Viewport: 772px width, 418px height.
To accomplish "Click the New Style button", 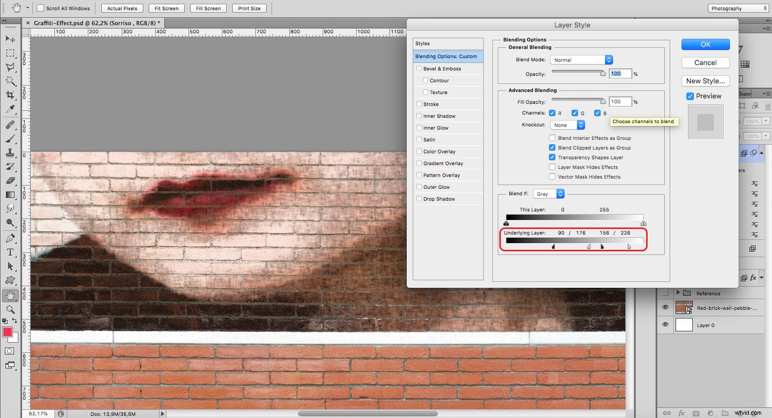I will (x=705, y=81).
